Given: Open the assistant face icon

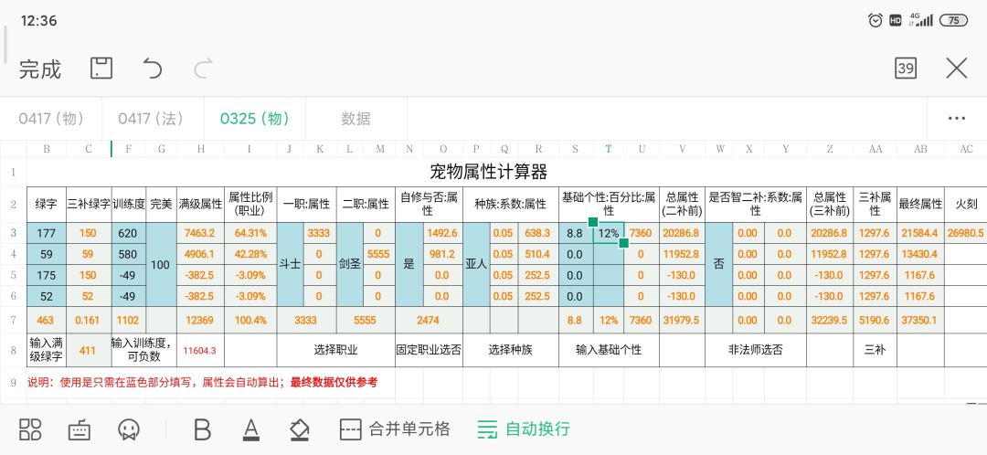Looking at the screenshot, I should [129, 429].
